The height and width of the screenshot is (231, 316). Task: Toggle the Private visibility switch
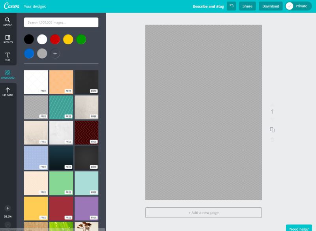pyautogui.click(x=298, y=6)
